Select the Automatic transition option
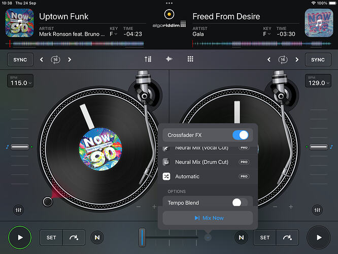 click(x=208, y=176)
